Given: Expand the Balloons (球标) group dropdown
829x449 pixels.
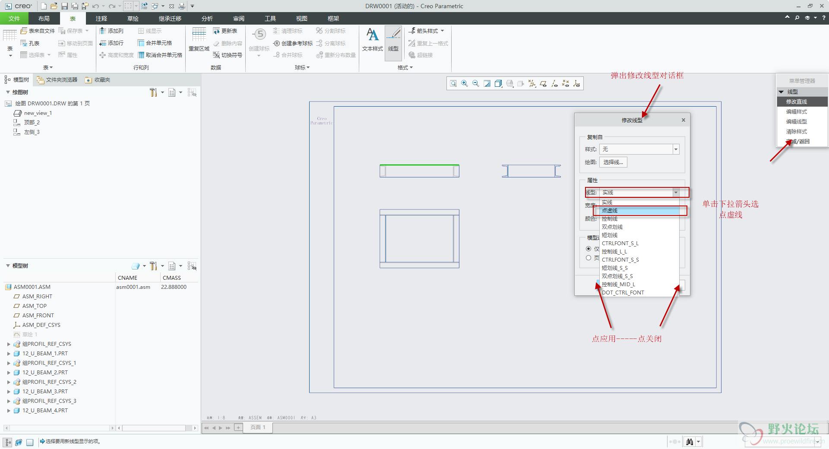Looking at the screenshot, I should click(x=302, y=67).
